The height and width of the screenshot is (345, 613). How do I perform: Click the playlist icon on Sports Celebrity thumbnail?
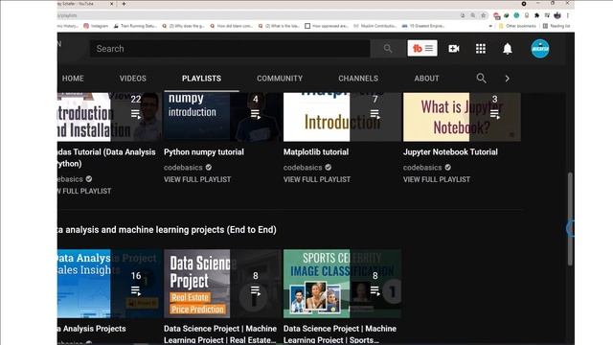[375, 290]
